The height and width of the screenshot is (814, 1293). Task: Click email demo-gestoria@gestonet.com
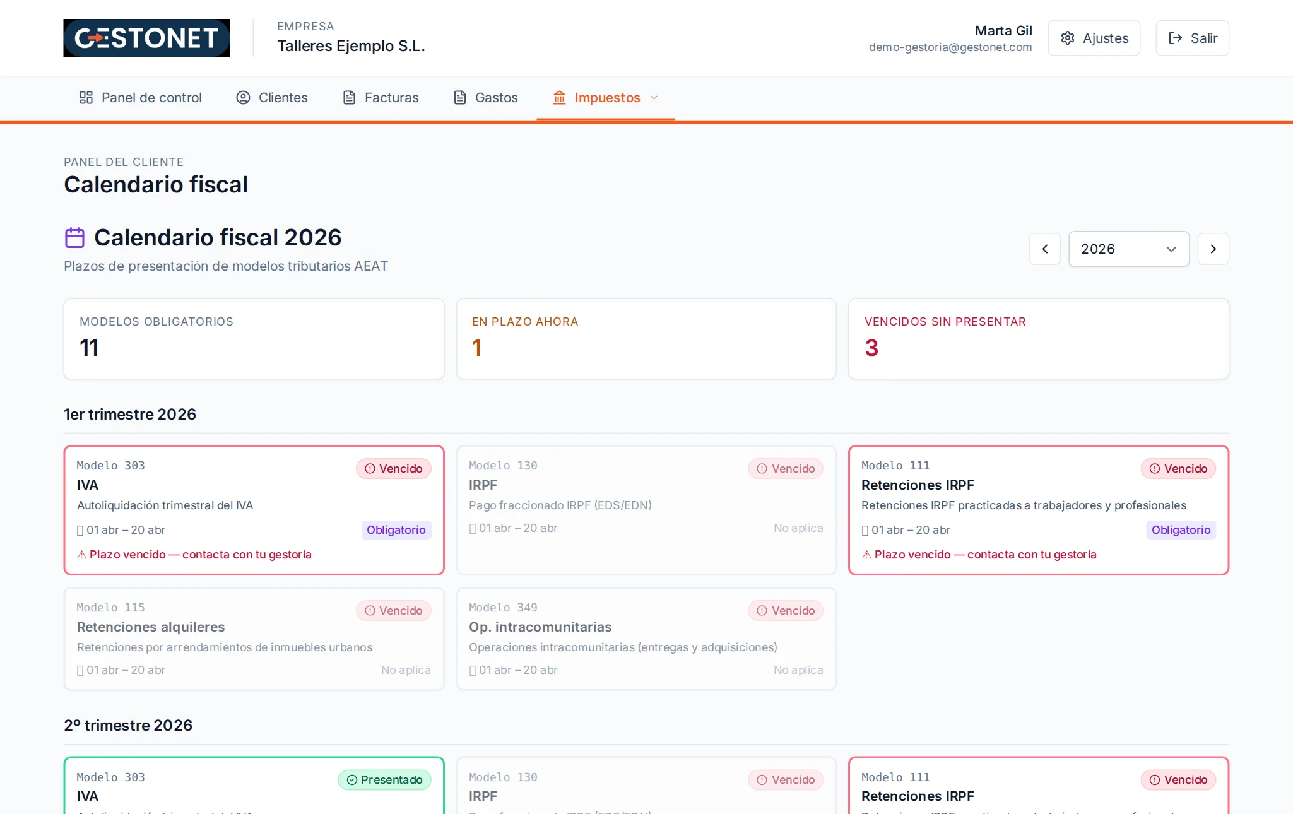click(950, 47)
